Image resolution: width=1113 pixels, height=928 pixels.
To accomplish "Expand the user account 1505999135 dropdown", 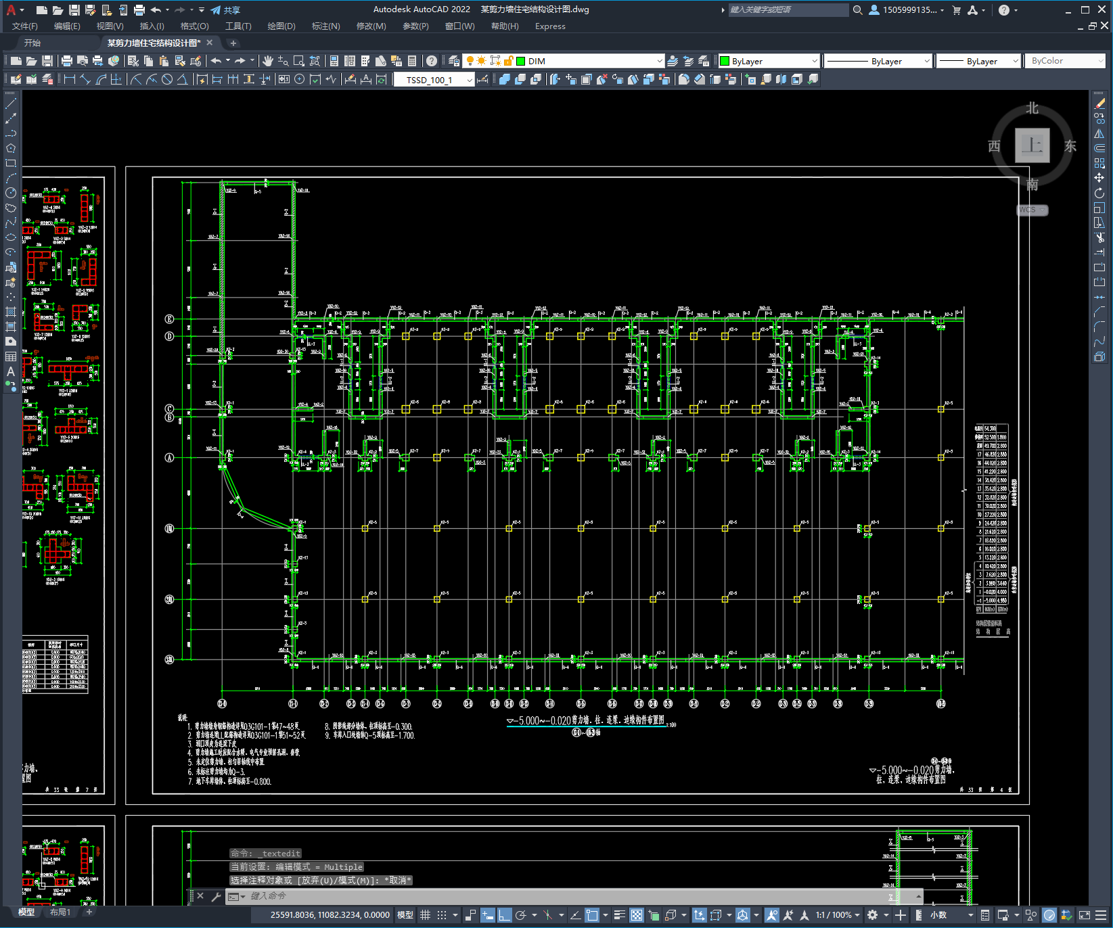I will point(942,10).
